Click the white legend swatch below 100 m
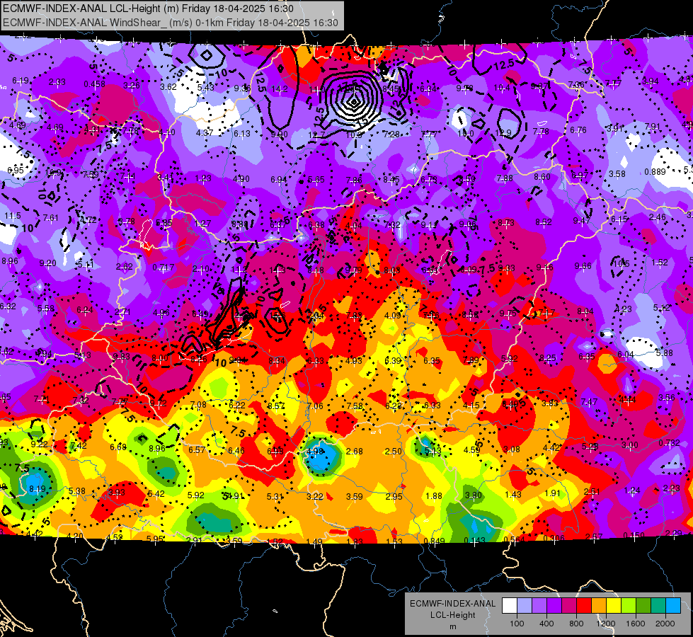This screenshot has height=637, width=693. point(510,606)
